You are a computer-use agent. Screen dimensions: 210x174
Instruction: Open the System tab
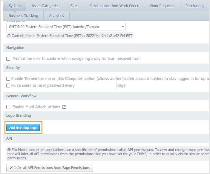[x=15, y=6]
